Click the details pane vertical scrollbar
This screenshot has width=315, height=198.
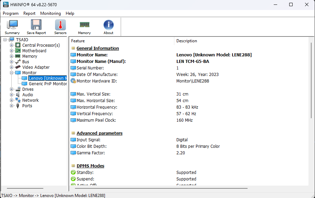pyautogui.click(x=311, y=80)
